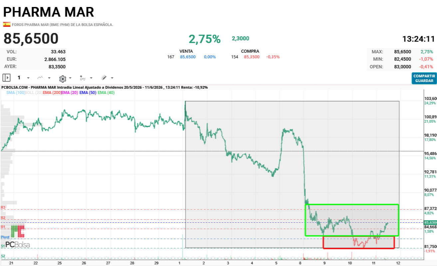Expand the drawing tools dropdown arrow
Screen dimensions: 437x266
(112, 78)
